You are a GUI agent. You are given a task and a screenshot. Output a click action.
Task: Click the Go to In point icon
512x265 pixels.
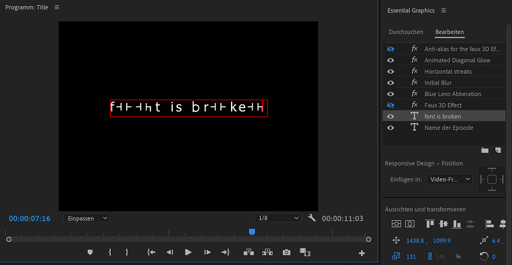click(151, 252)
